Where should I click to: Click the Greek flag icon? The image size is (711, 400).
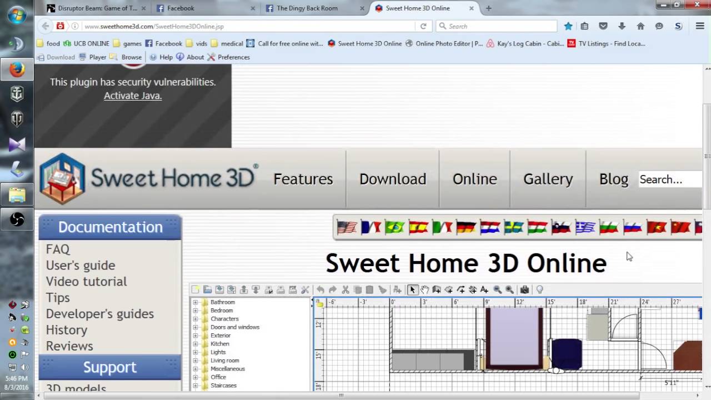pyautogui.click(x=585, y=227)
